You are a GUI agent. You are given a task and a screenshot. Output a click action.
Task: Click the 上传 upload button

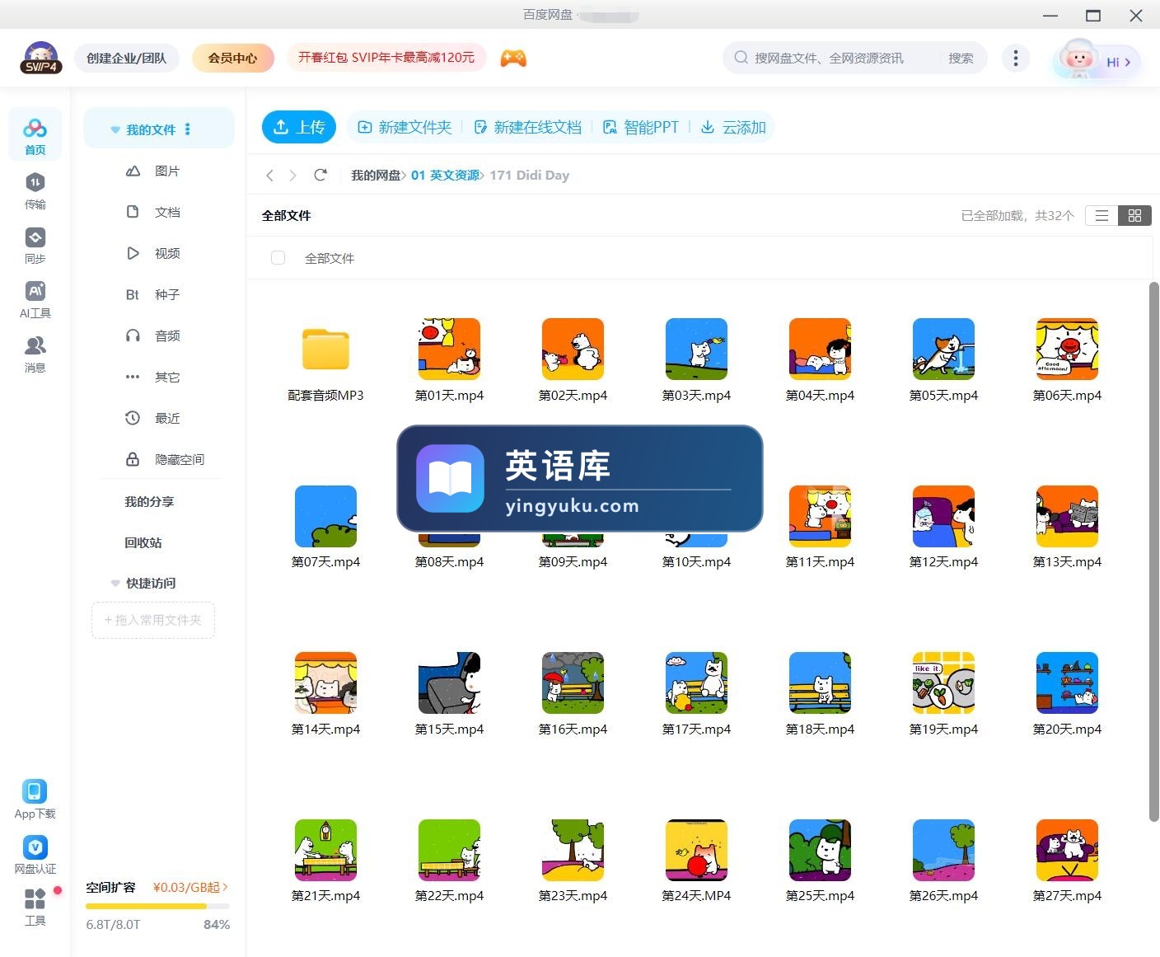299,127
